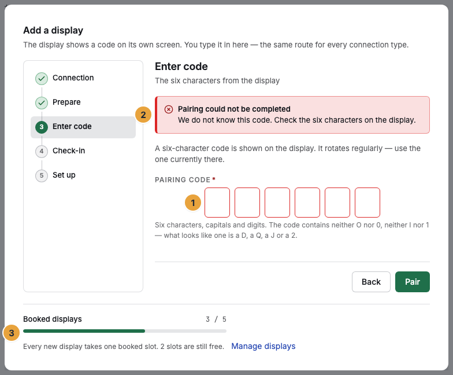Click 'The six characters from the display' subtitle

click(217, 81)
